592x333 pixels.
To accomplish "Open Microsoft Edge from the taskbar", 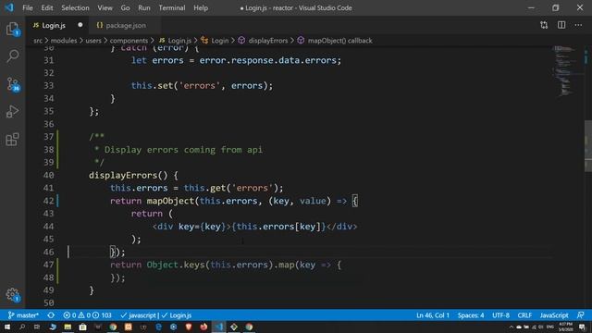I will click(x=158, y=327).
